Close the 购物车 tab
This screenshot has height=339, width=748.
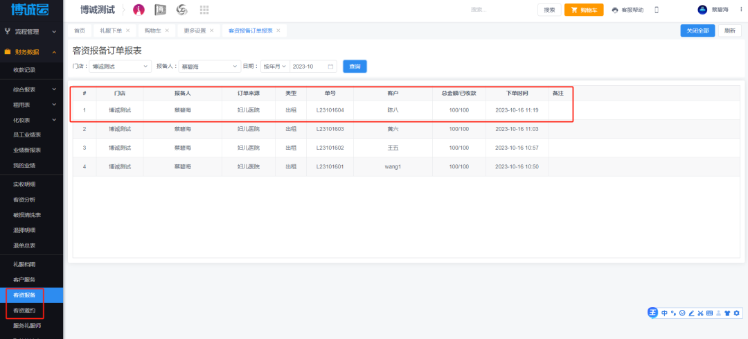pyautogui.click(x=167, y=31)
